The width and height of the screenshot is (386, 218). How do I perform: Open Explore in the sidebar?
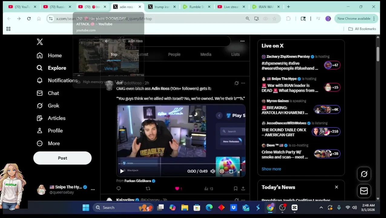coord(51,68)
